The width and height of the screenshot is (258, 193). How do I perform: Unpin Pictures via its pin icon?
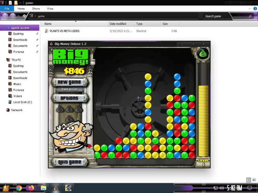37,52
